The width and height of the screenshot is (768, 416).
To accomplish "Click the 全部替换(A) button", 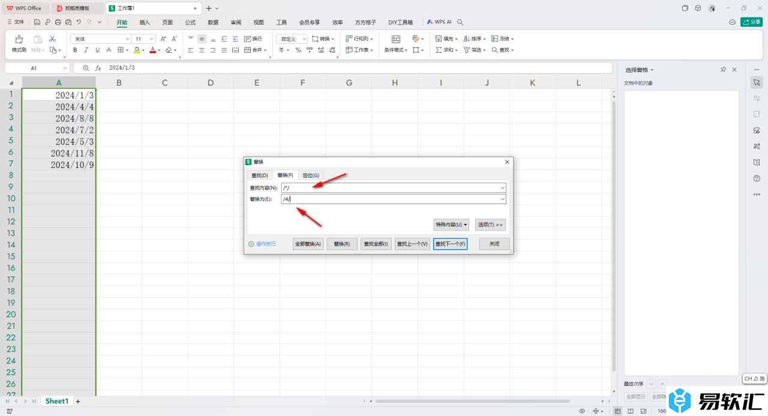I will point(308,244).
